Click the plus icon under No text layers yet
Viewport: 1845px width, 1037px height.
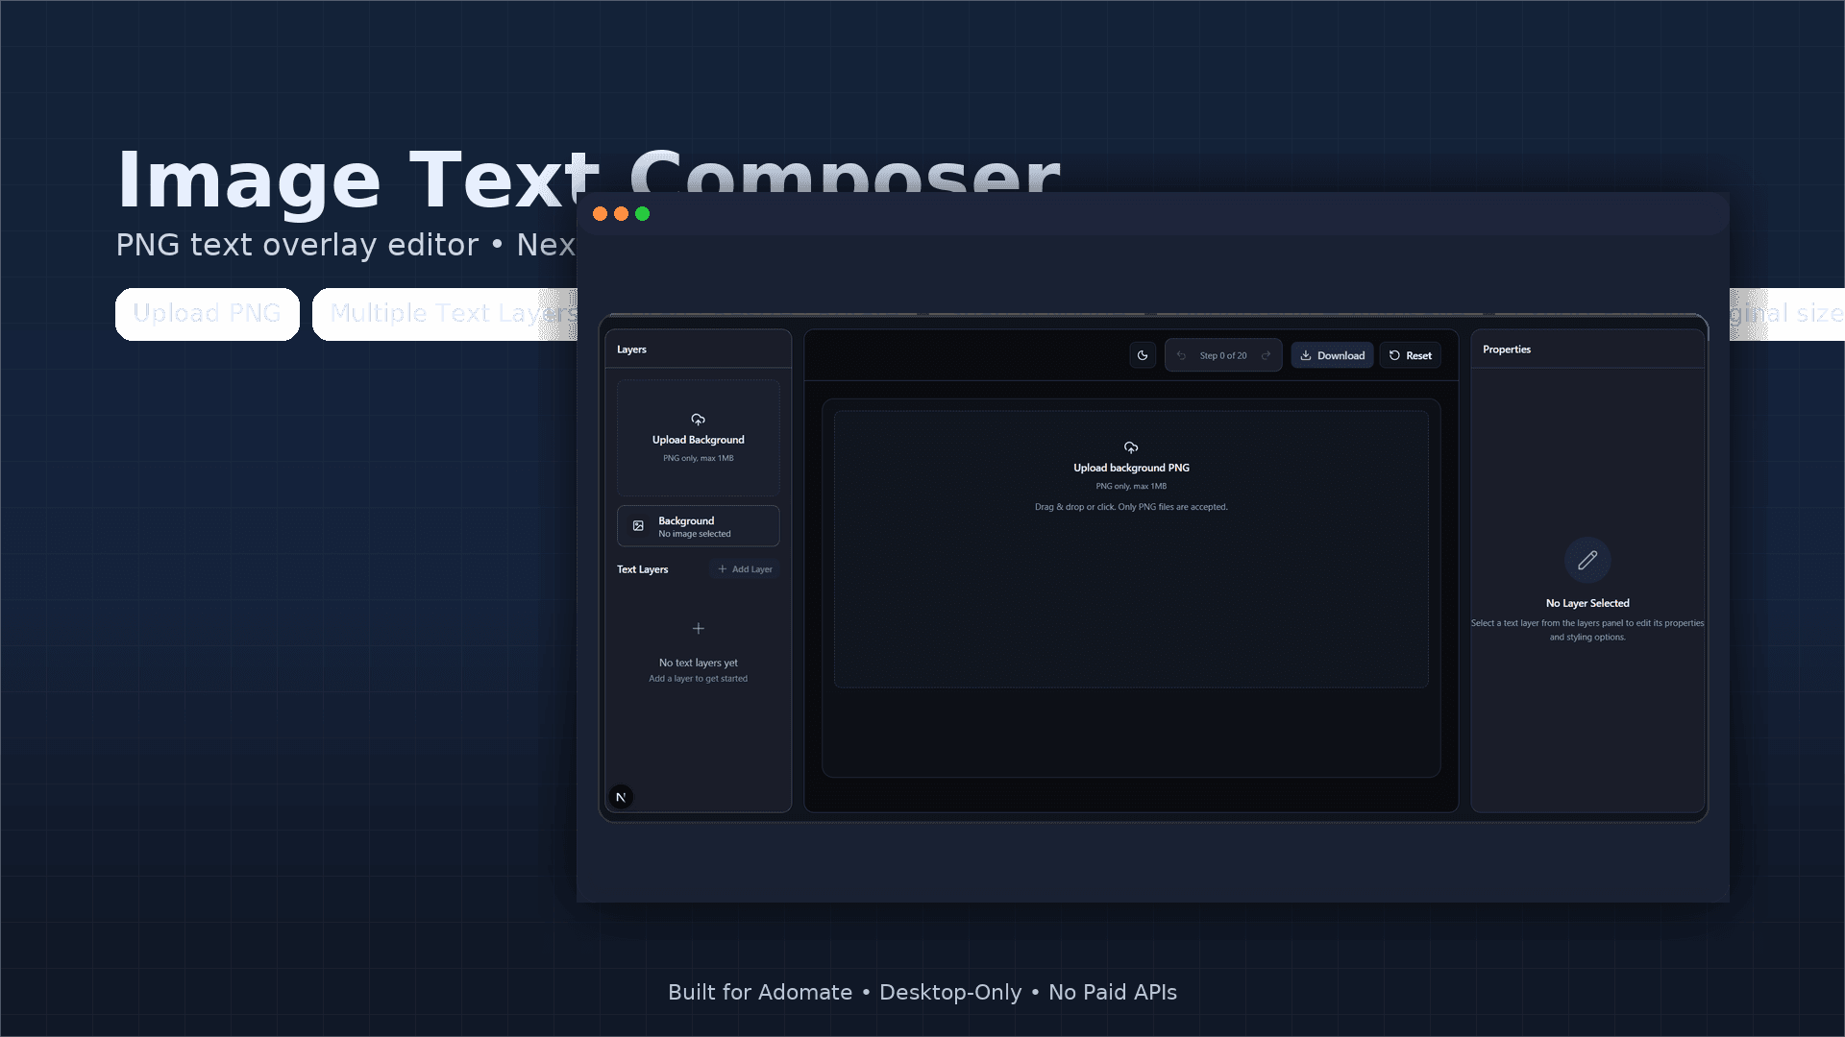tap(699, 629)
